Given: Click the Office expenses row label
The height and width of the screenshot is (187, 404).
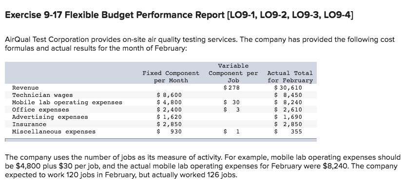Looking at the screenshot, I should click(41, 110).
